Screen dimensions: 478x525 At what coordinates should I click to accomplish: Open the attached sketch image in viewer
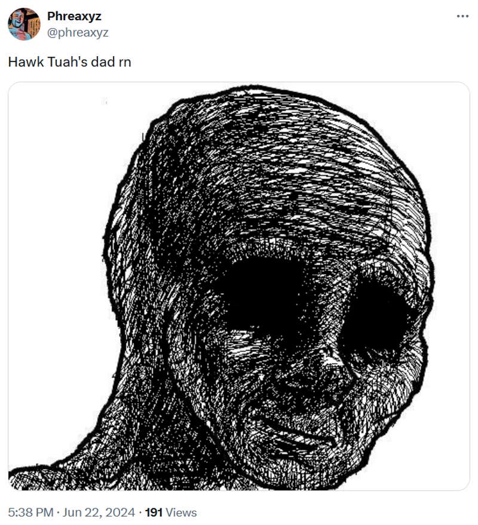pyautogui.click(x=239, y=286)
